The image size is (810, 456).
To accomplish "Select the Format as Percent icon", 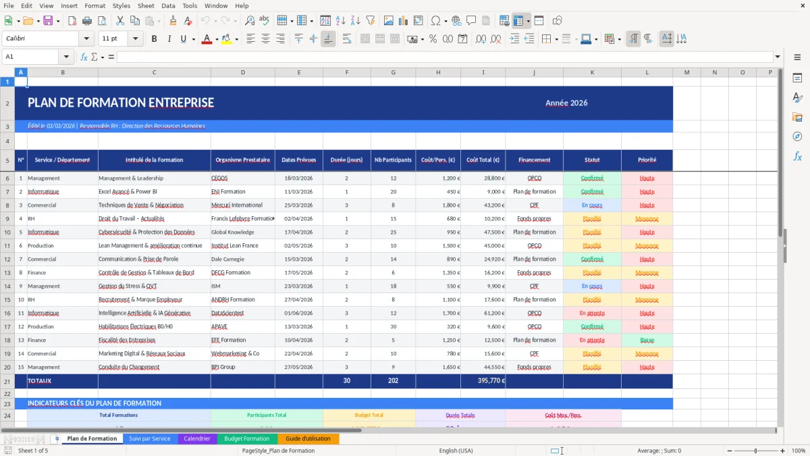I will pos(433,39).
